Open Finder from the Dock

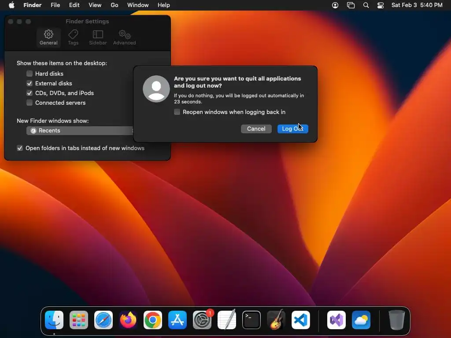[54, 320]
